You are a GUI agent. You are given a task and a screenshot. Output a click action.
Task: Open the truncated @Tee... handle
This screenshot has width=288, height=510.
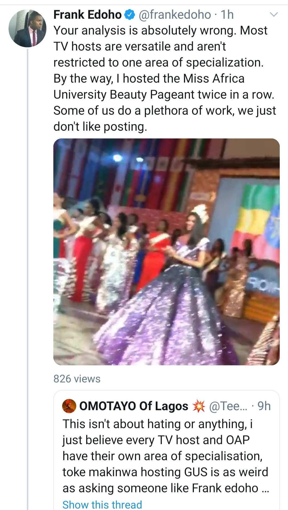click(228, 406)
